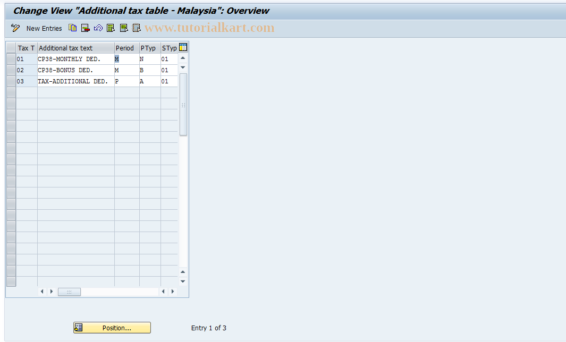
Task: Click the right-side horizontal scroll left arrow
Action: [164, 292]
